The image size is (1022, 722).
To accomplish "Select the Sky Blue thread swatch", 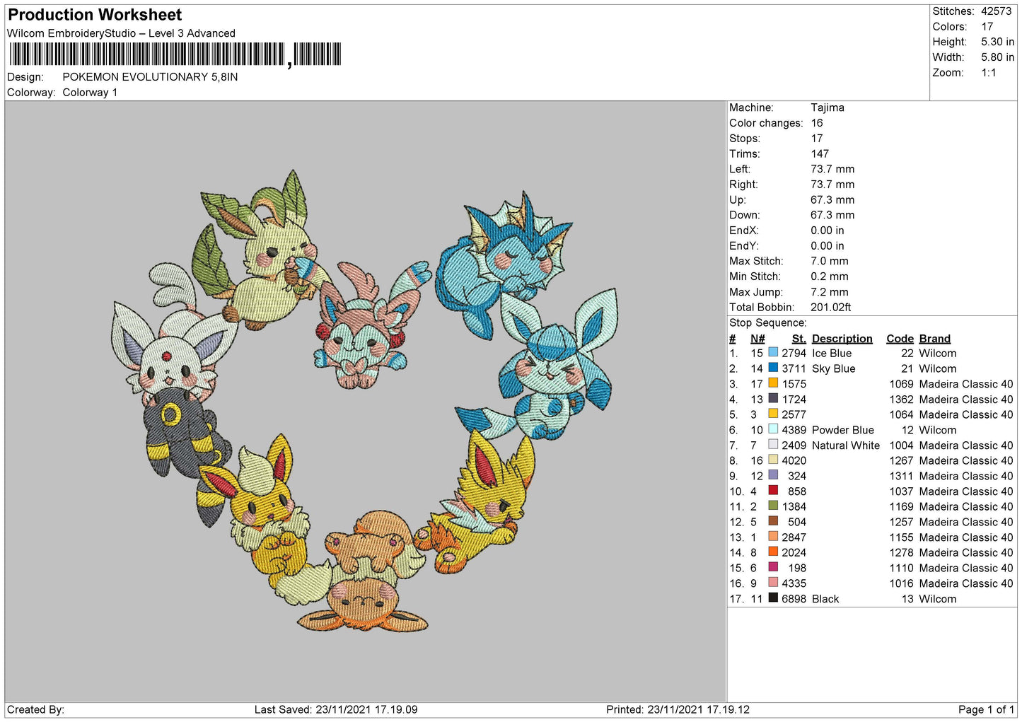I will point(773,368).
